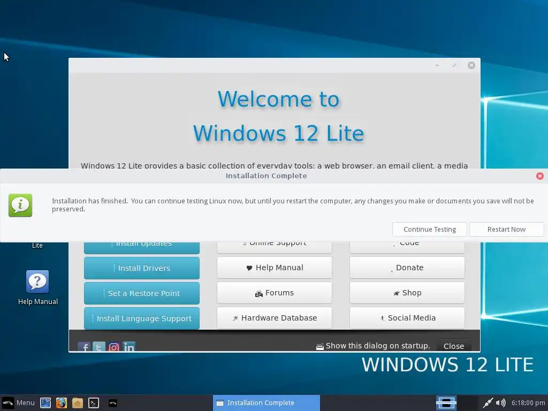Click the 6:18:00 pm clock
This screenshot has width=548, height=411.
click(x=528, y=403)
